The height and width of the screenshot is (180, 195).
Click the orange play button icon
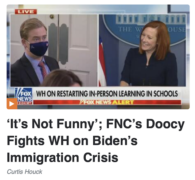point(12,104)
